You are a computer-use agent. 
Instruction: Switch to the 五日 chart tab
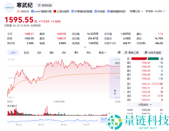[x=26, y=53]
